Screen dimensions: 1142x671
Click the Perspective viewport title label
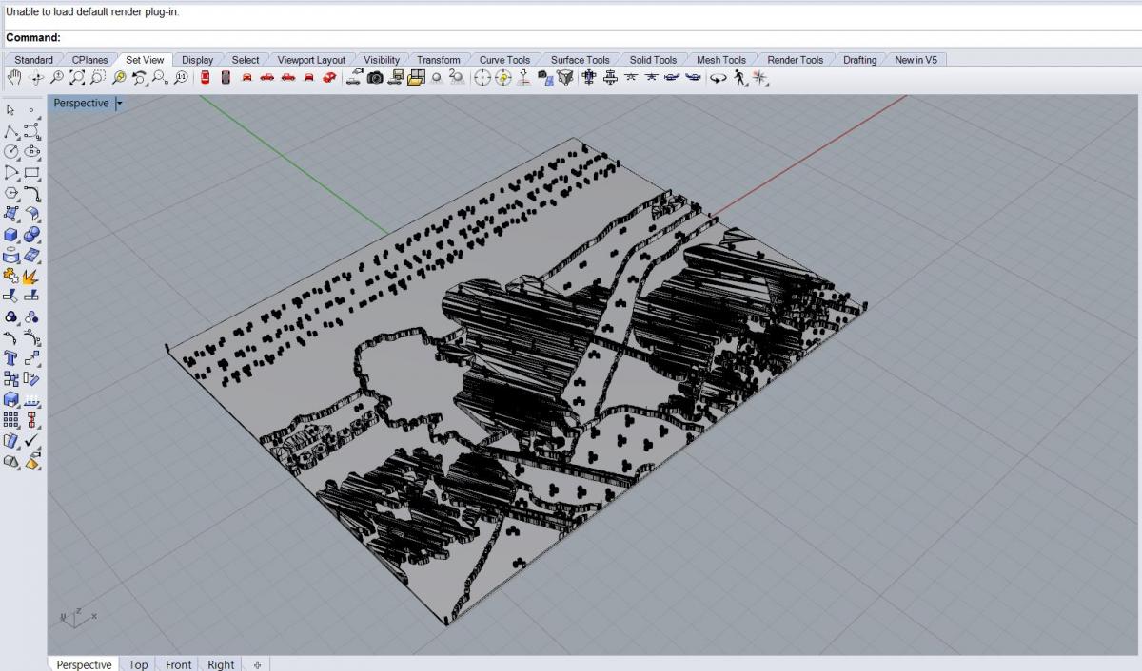click(82, 104)
